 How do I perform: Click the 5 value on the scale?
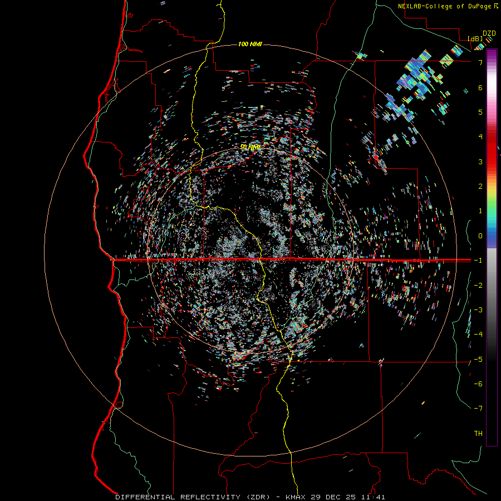(480, 112)
